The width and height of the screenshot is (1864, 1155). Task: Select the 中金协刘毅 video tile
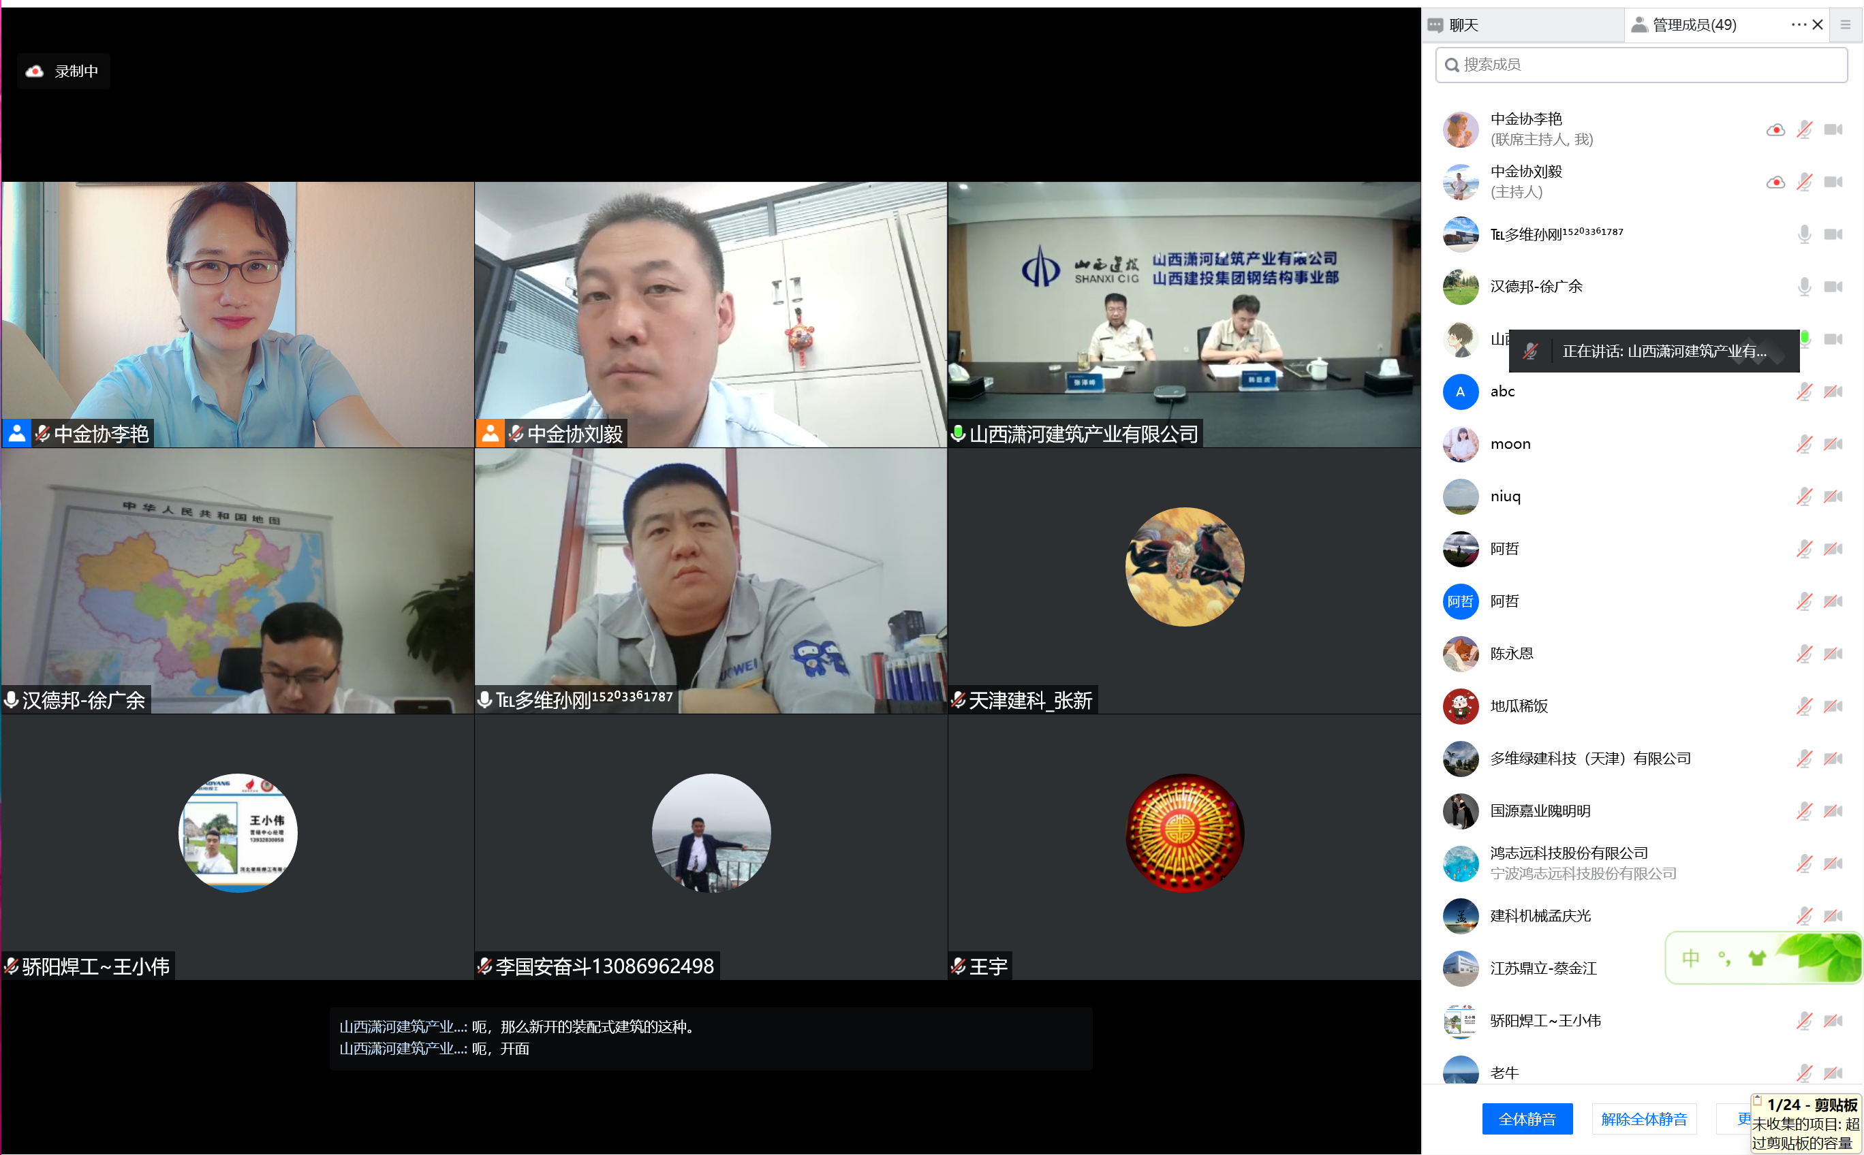(x=710, y=314)
